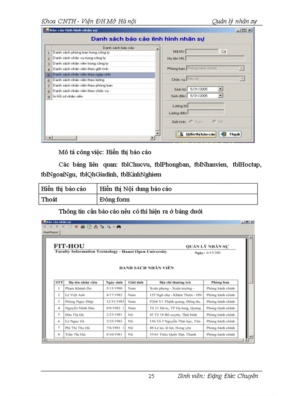The width and height of the screenshot is (289, 396).
Task: Click 'Trần Thị Hải' in the employee table
Action: point(76,335)
